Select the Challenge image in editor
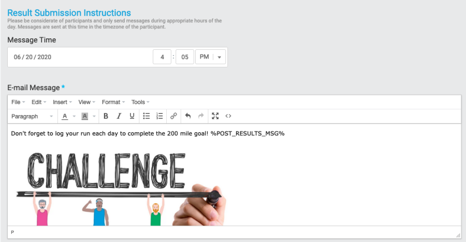Screen dimensions: 466x242 (x=119, y=187)
